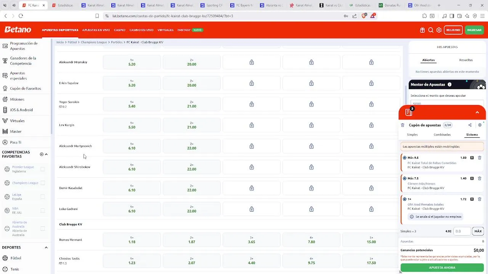Open Apuestas Deportivas menu
The image size is (488, 274).
(x=60, y=30)
